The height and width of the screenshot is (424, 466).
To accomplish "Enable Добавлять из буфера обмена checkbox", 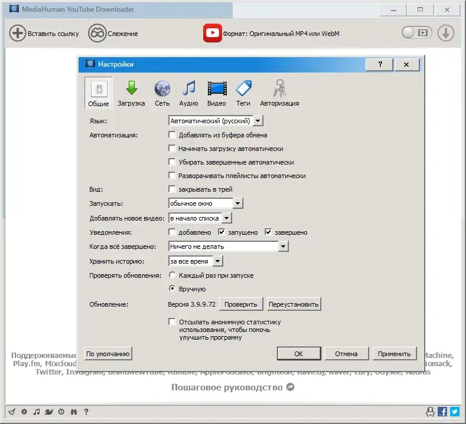I will click(172, 134).
